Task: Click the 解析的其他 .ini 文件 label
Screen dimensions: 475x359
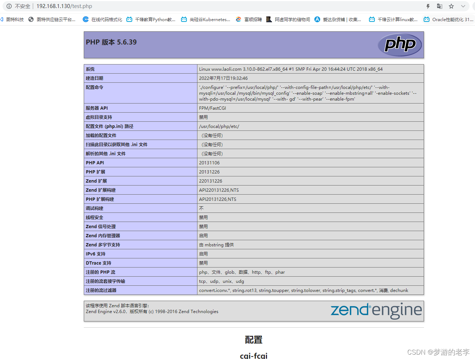Action: click(106, 153)
